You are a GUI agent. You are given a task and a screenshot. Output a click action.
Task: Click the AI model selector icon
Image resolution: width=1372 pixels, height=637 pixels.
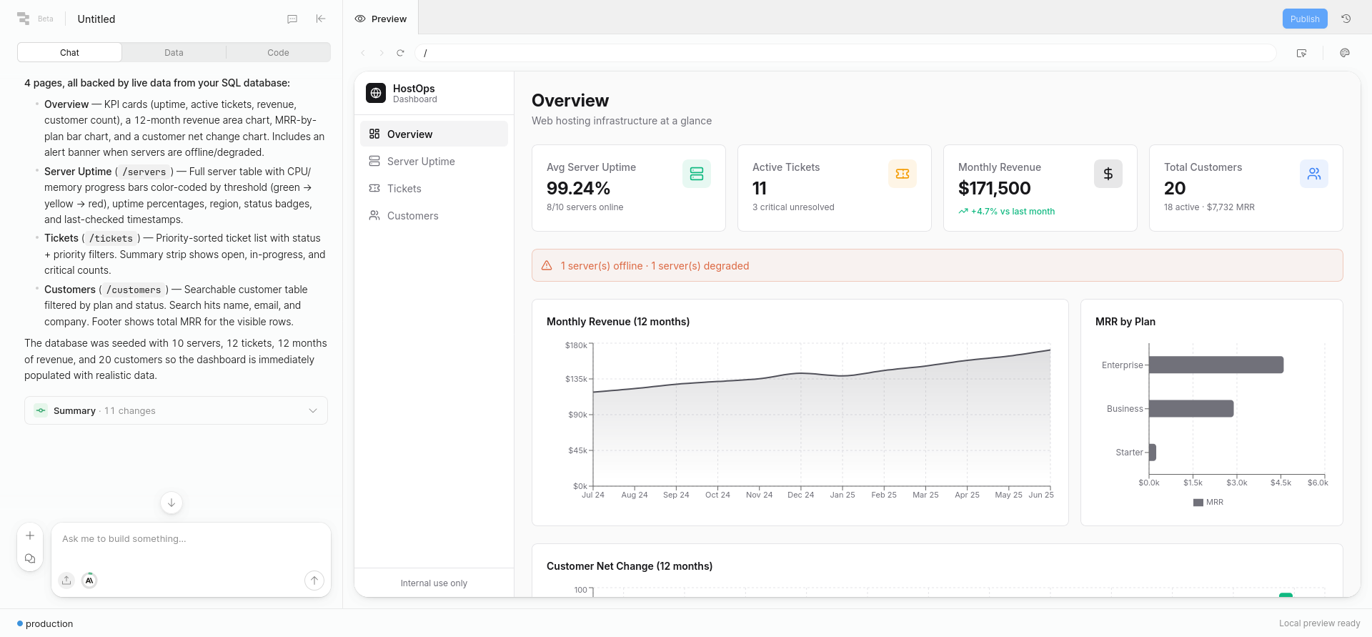click(x=89, y=581)
